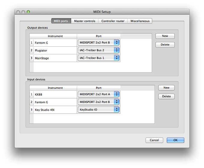Close the MIDI Setup window

click(x=18, y=12)
